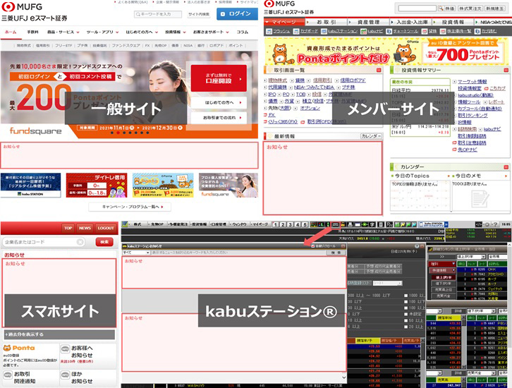Open kabuステーション shortcut on member site
This screenshot has width=512, height=388.
coord(339,31)
